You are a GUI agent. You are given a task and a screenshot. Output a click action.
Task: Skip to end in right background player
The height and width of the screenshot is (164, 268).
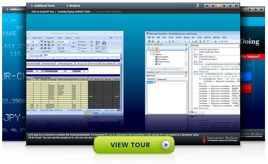click(x=262, y=9)
